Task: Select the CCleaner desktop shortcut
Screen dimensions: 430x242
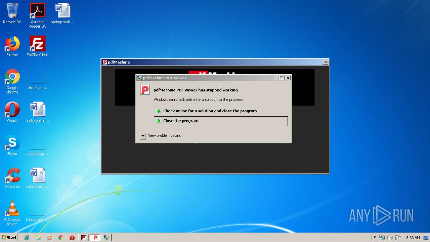Action: pyautogui.click(x=12, y=178)
